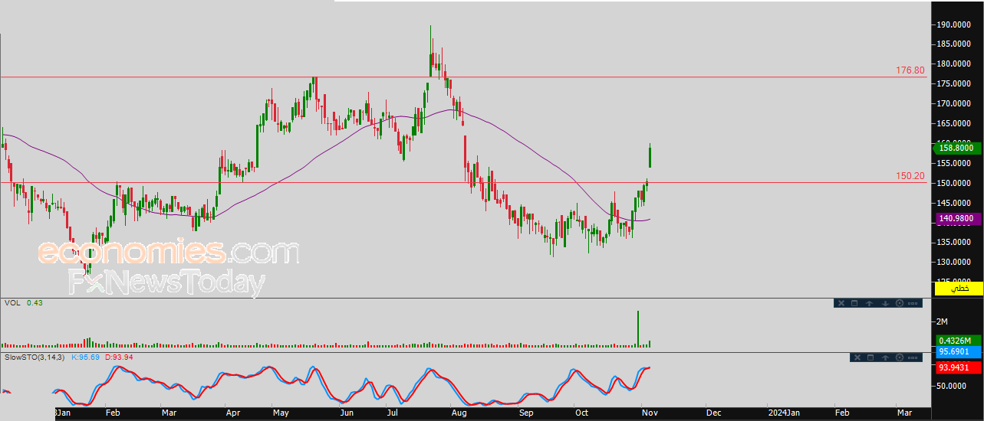Click the Jun date axis label
Viewport: 984px width, 421px height.
point(347,413)
